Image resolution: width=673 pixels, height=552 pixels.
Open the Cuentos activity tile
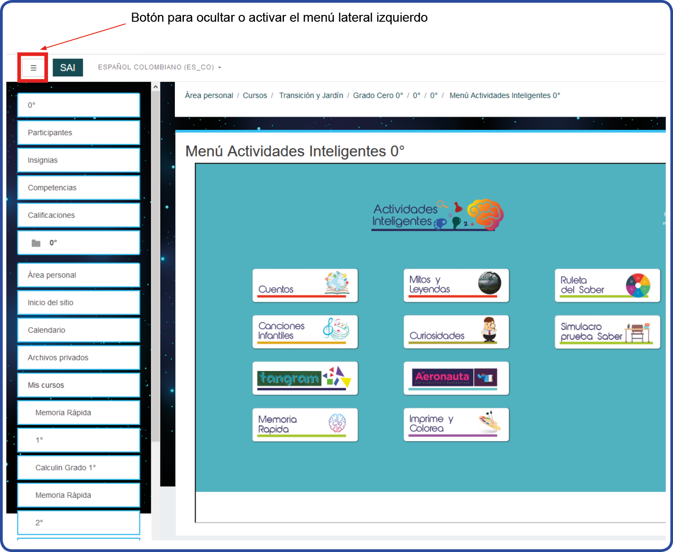tap(305, 285)
